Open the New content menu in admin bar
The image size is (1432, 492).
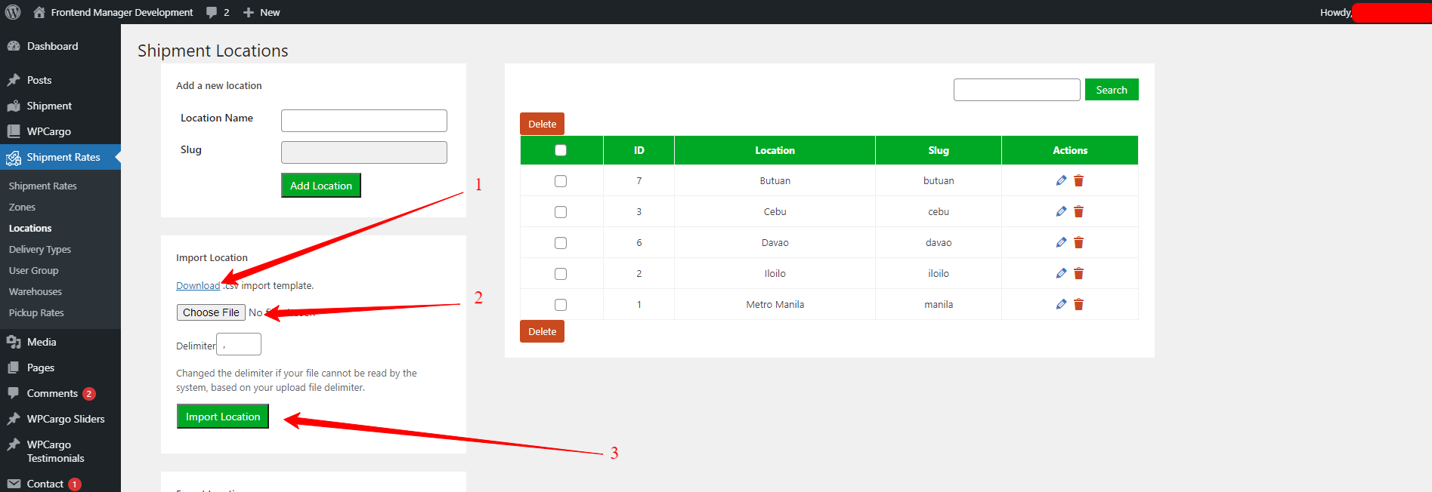pos(261,12)
